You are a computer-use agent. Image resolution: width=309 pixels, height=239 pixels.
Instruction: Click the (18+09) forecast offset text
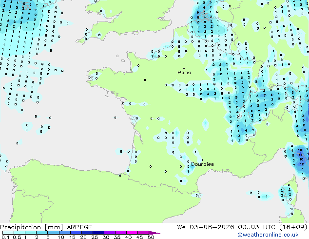[x=293, y=227]
